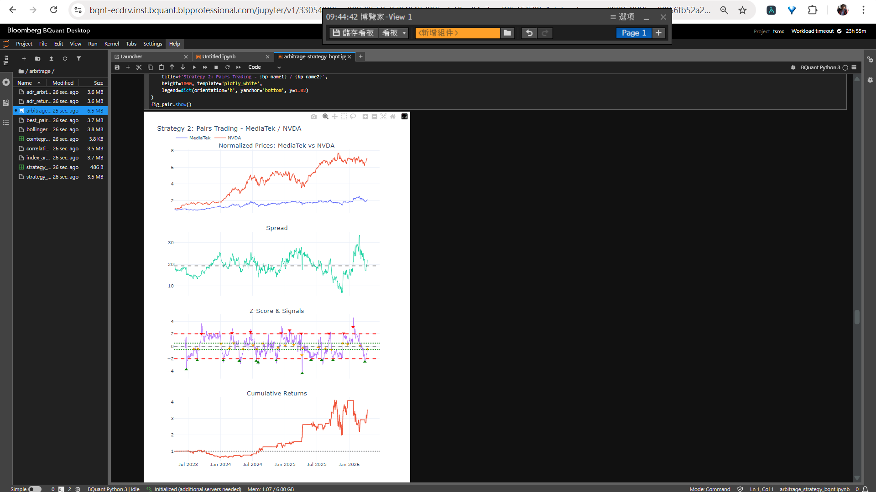Select the Box Select tool in the plot toolbar
876x492 pixels.
pos(344,117)
